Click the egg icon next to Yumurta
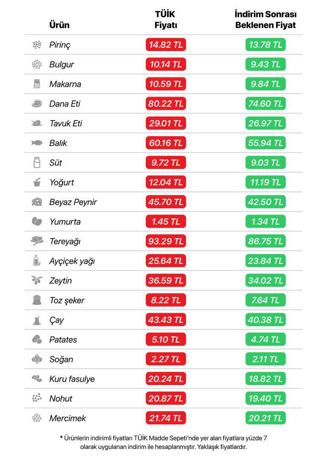The image size is (327, 460). [37, 222]
